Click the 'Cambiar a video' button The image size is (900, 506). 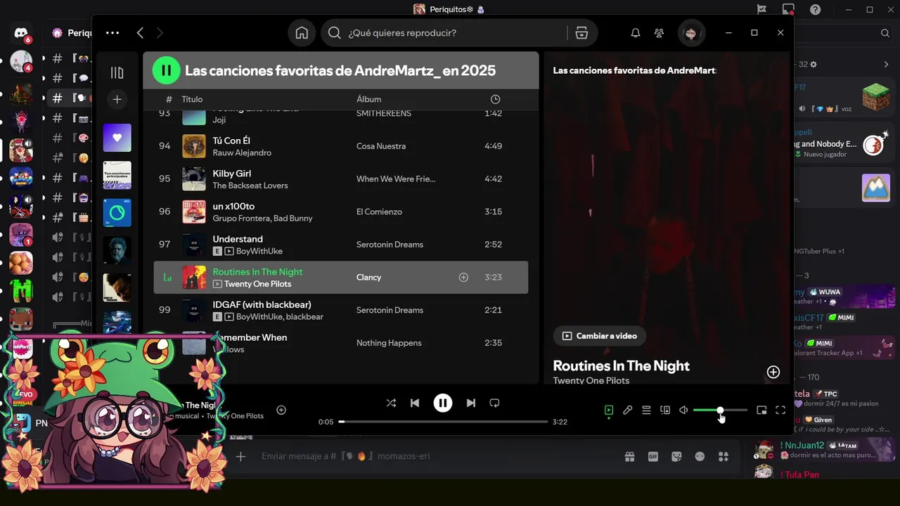(x=599, y=336)
